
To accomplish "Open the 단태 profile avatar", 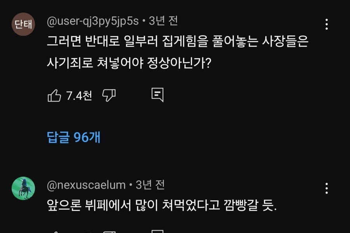I will click(23, 24).
